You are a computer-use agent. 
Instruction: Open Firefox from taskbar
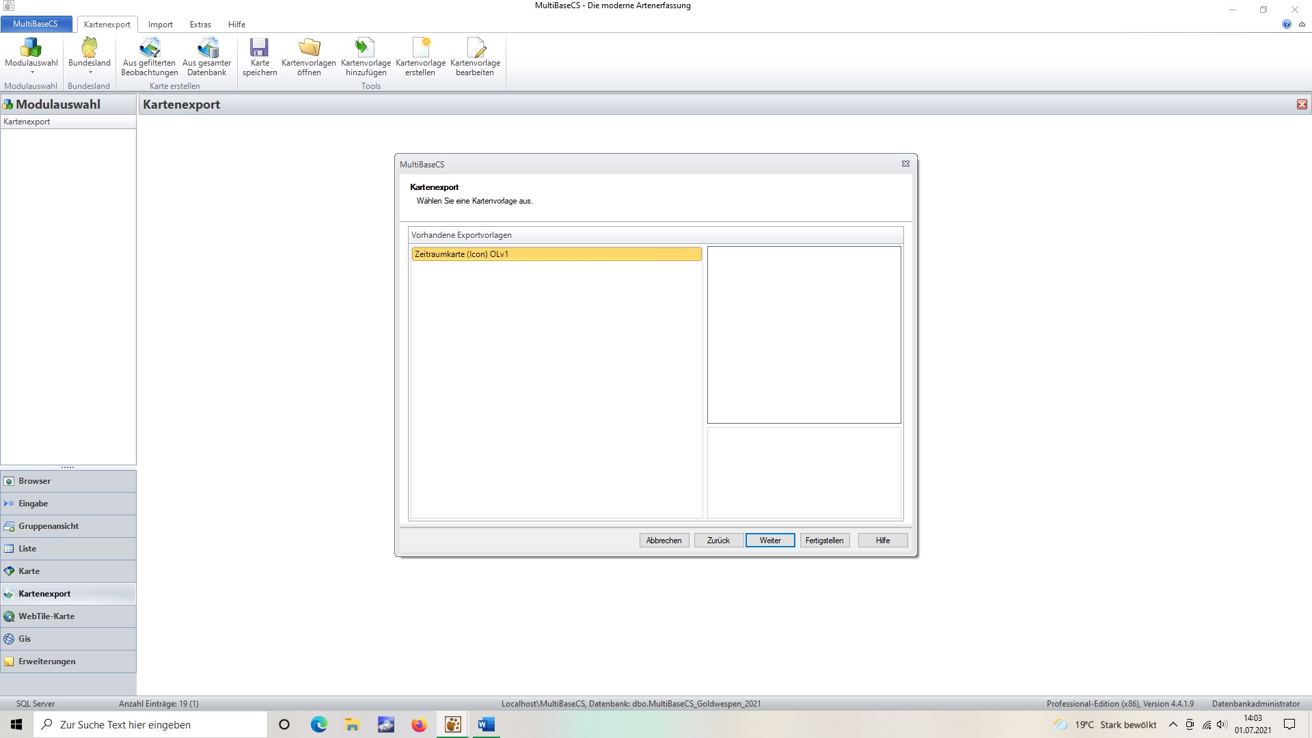pyautogui.click(x=419, y=724)
